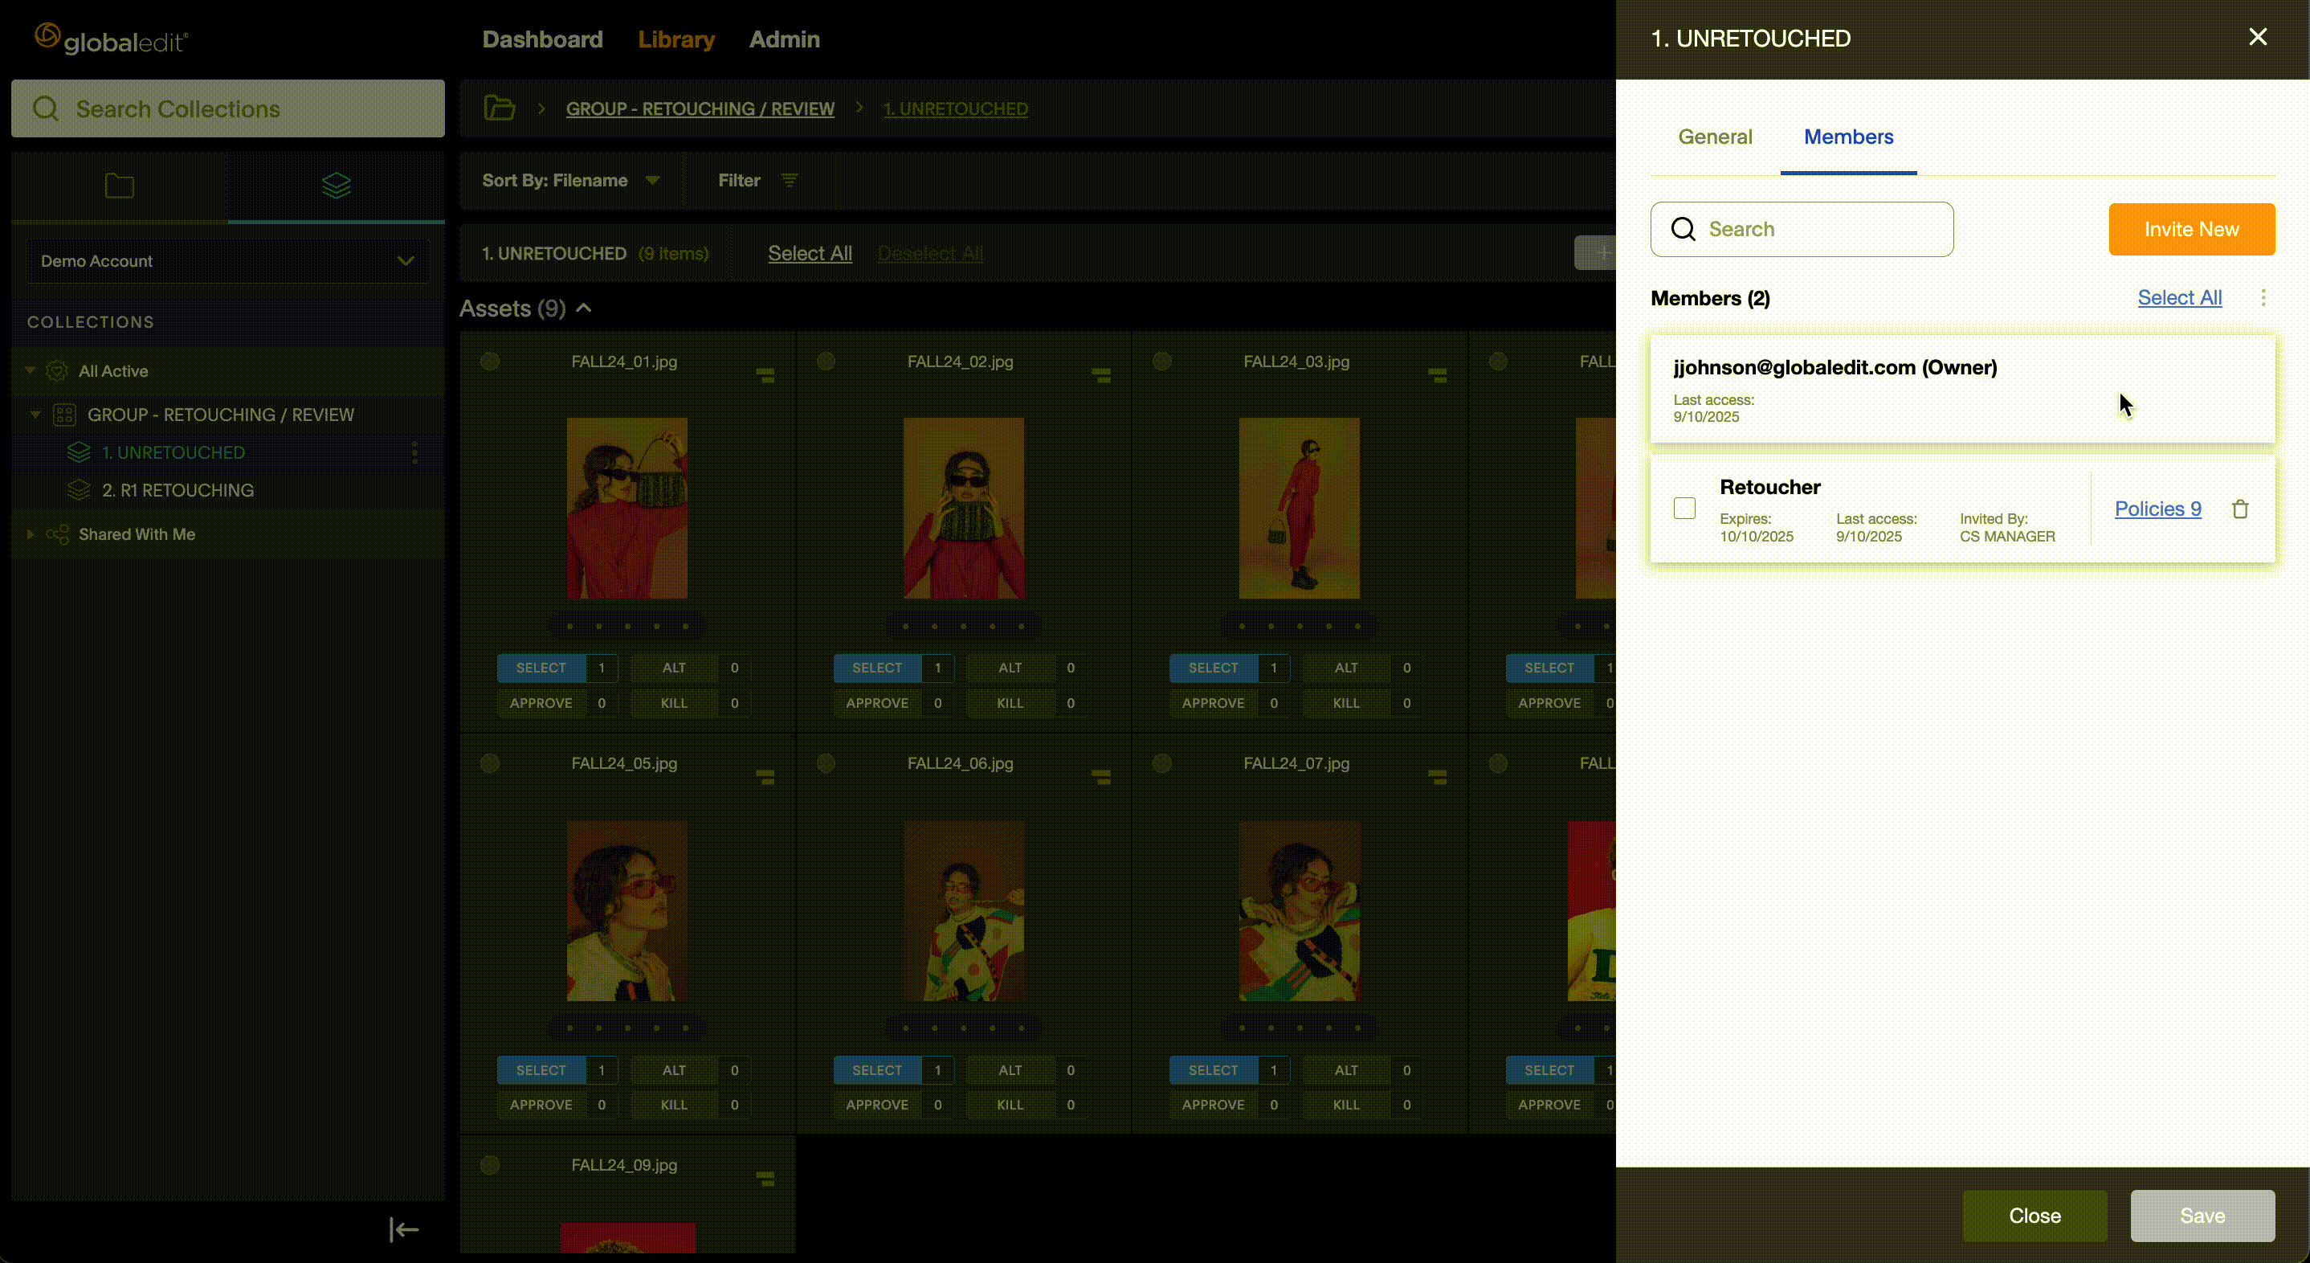Open the menu for FALL24_06.jpg
Screen dimensions: 2310x1263
(x=1101, y=777)
